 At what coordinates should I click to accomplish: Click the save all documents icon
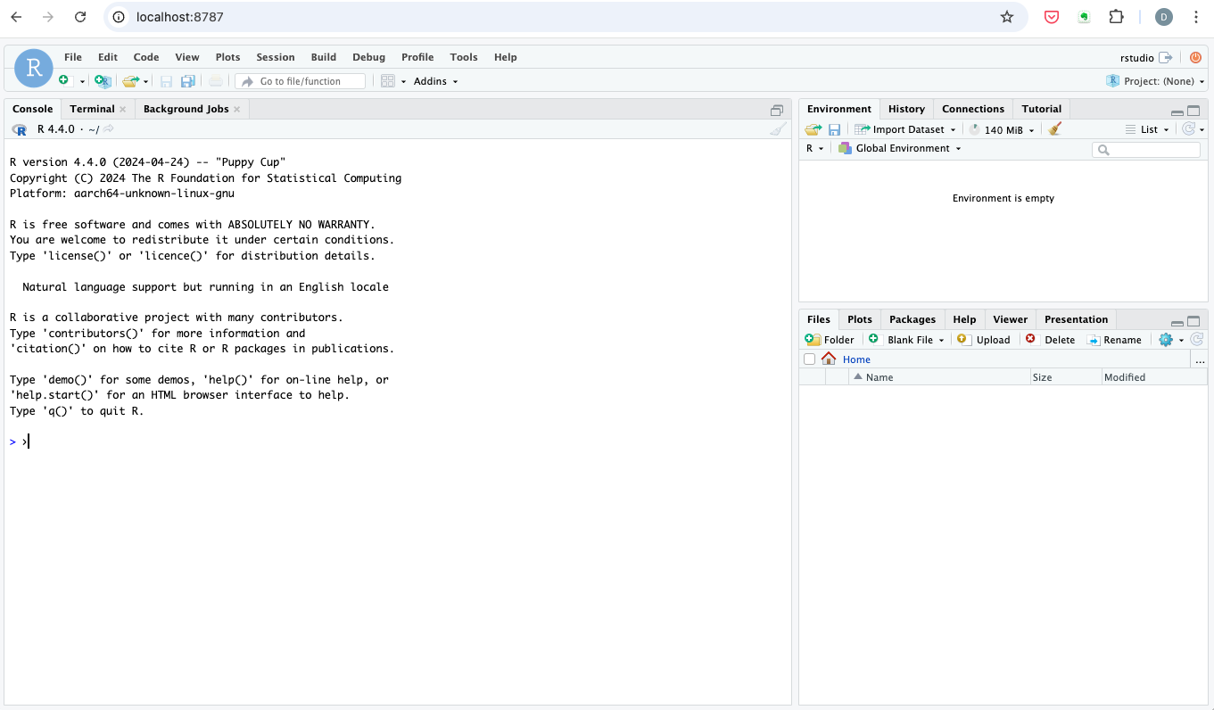tap(187, 81)
